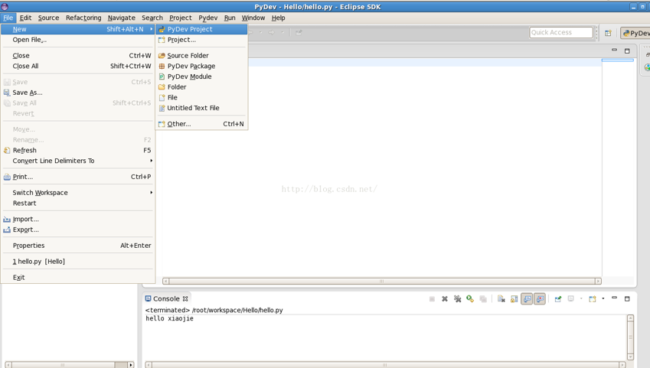
Task: Open the Edit menu
Action: coord(25,18)
